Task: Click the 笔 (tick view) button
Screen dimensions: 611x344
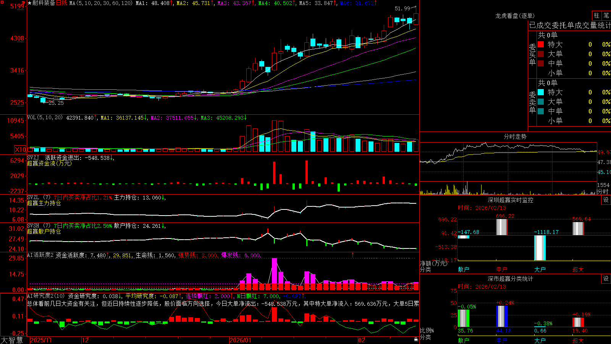Action: pyautogui.click(x=606, y=15)
